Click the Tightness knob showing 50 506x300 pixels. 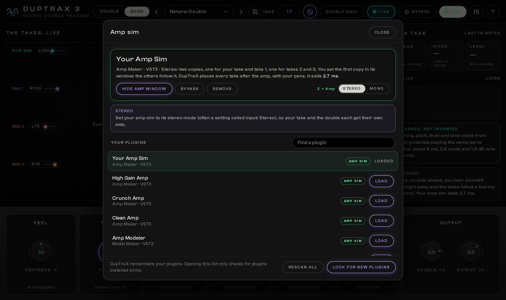point(41,252)
